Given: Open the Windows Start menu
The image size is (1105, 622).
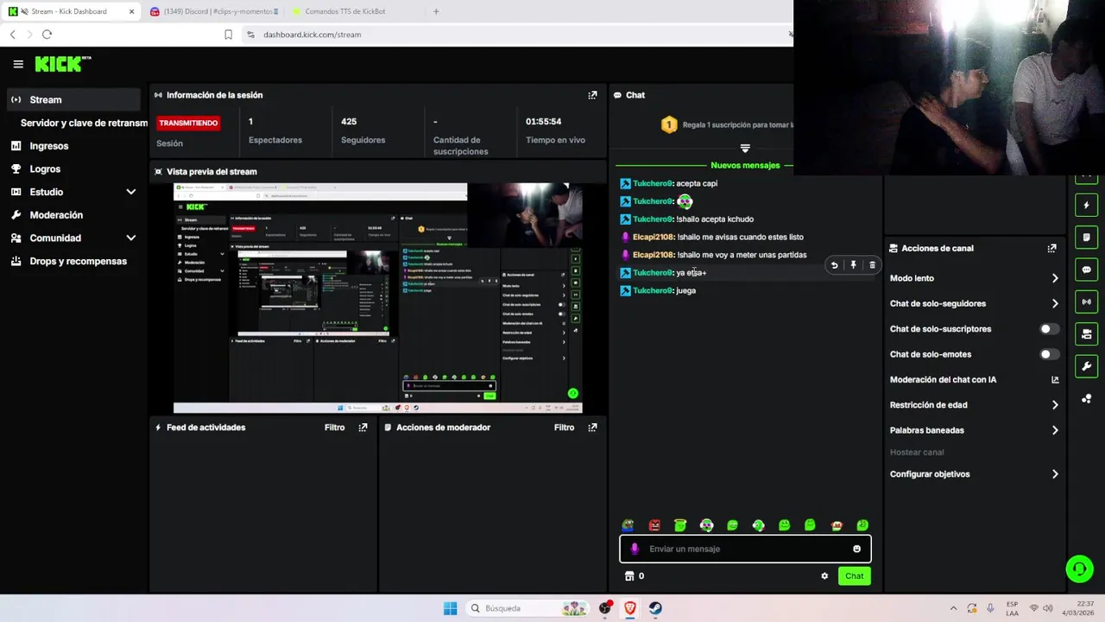Looking at the screenshot, I should click(450, 608).
